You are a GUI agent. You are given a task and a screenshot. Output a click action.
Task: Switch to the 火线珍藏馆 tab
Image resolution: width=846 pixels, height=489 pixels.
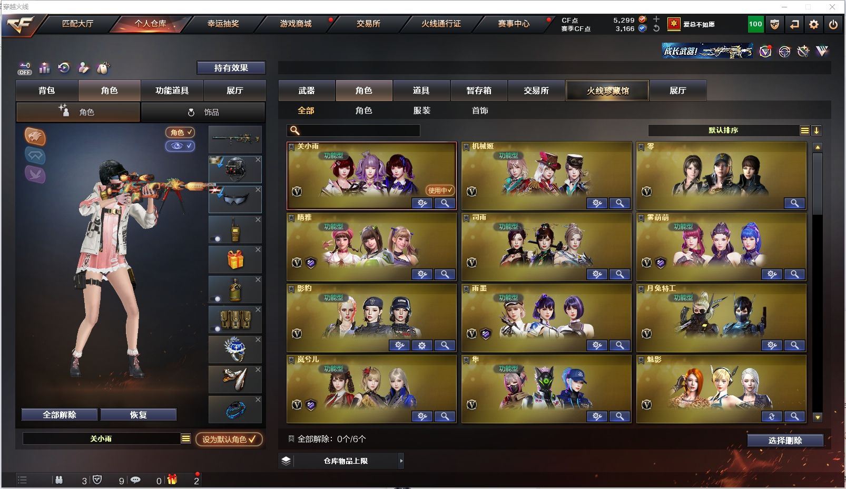[x=607, y=91]
